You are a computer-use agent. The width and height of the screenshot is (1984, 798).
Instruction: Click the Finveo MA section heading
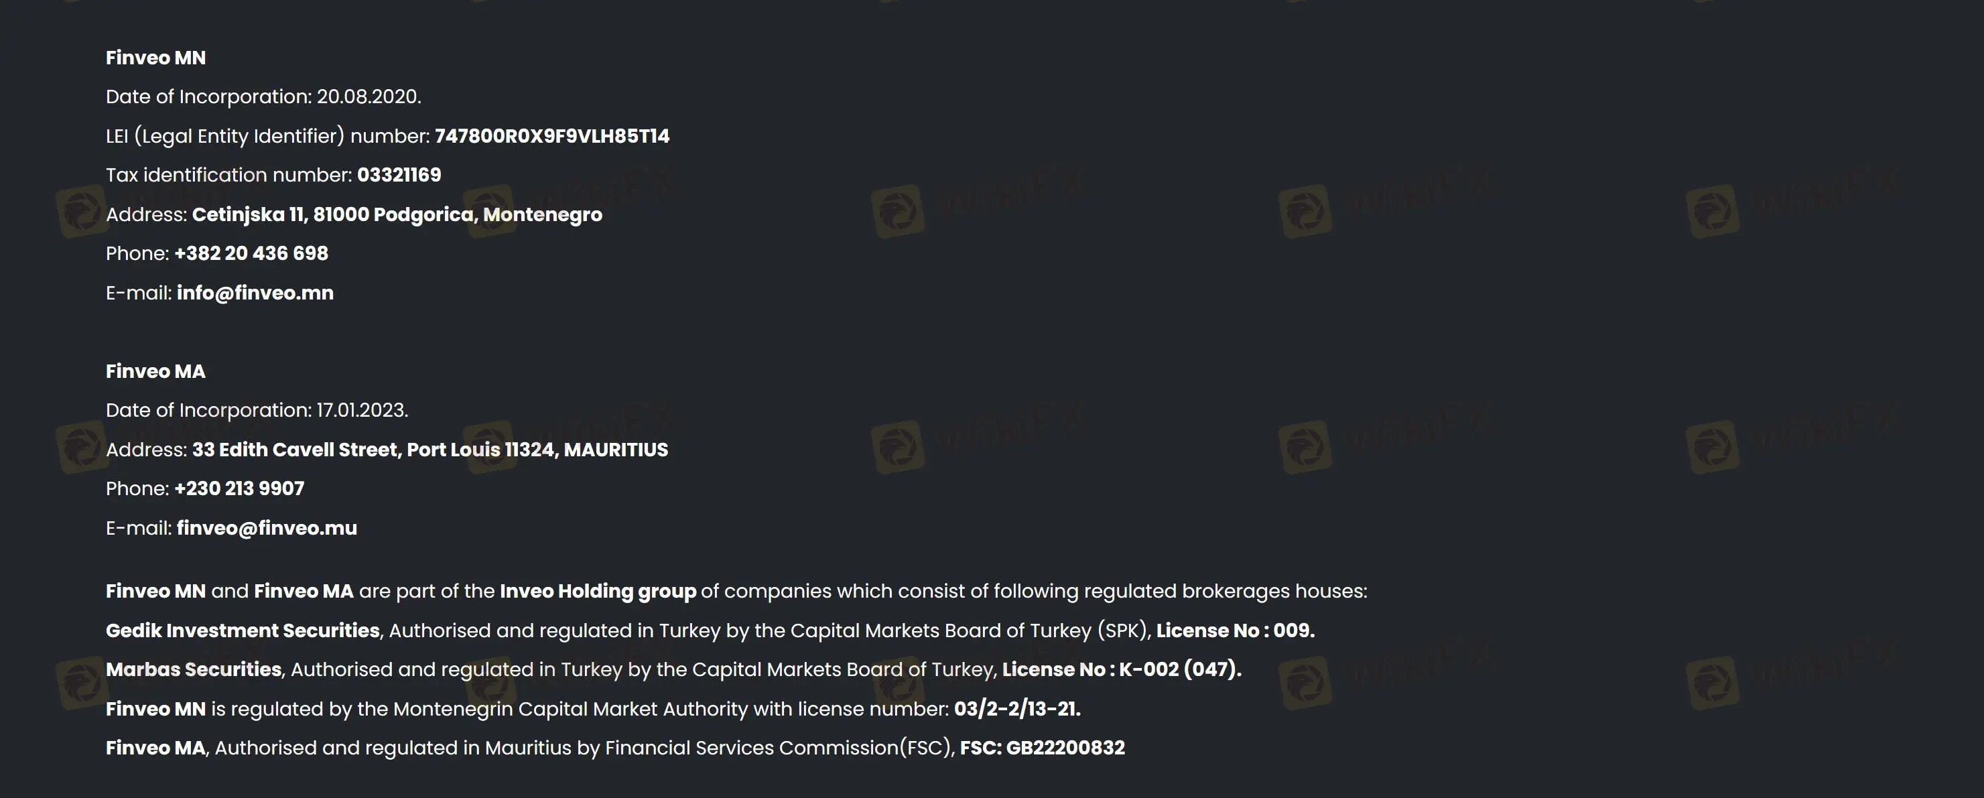click(155, 371)
